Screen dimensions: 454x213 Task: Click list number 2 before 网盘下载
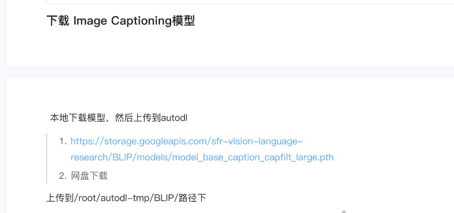(63, 175)
